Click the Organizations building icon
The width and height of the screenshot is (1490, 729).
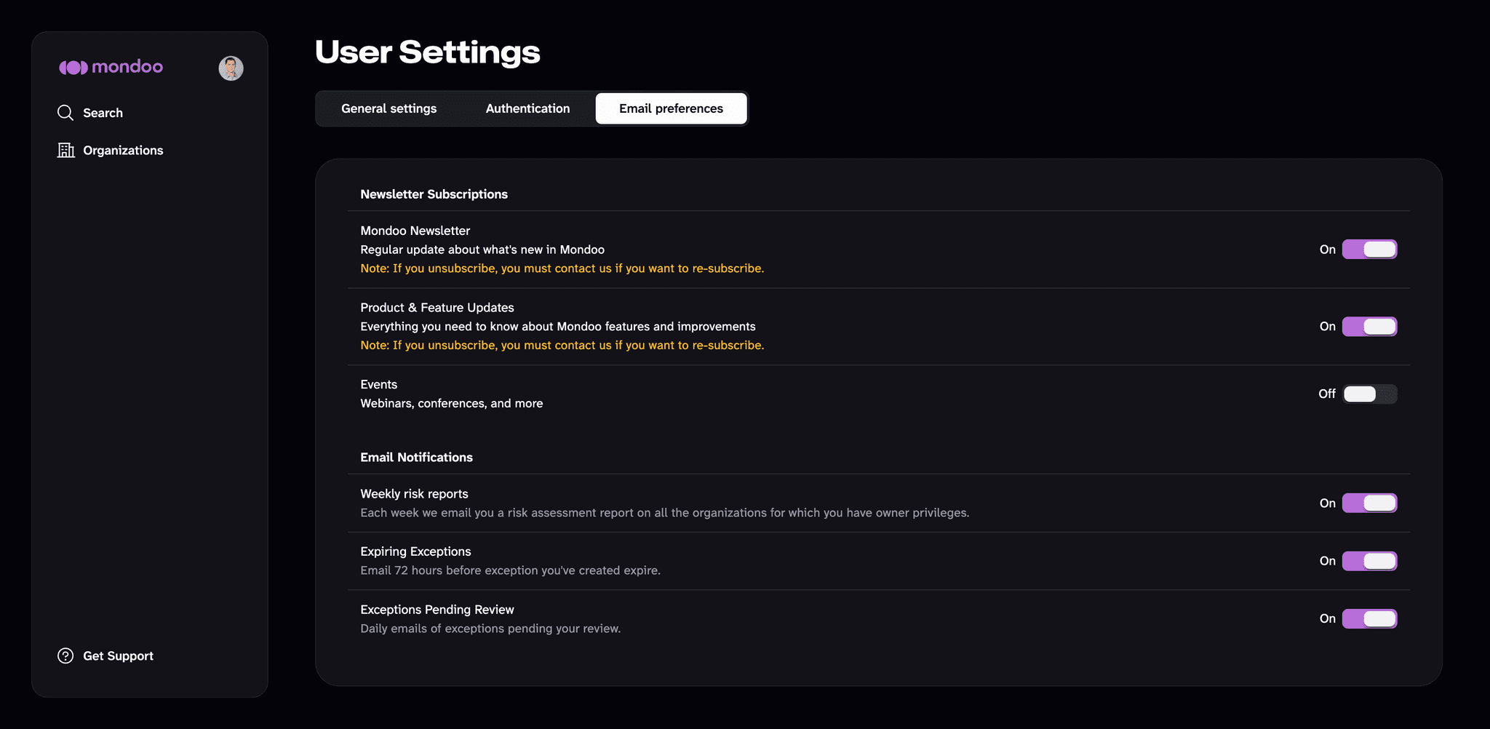[x=65, y=150]
